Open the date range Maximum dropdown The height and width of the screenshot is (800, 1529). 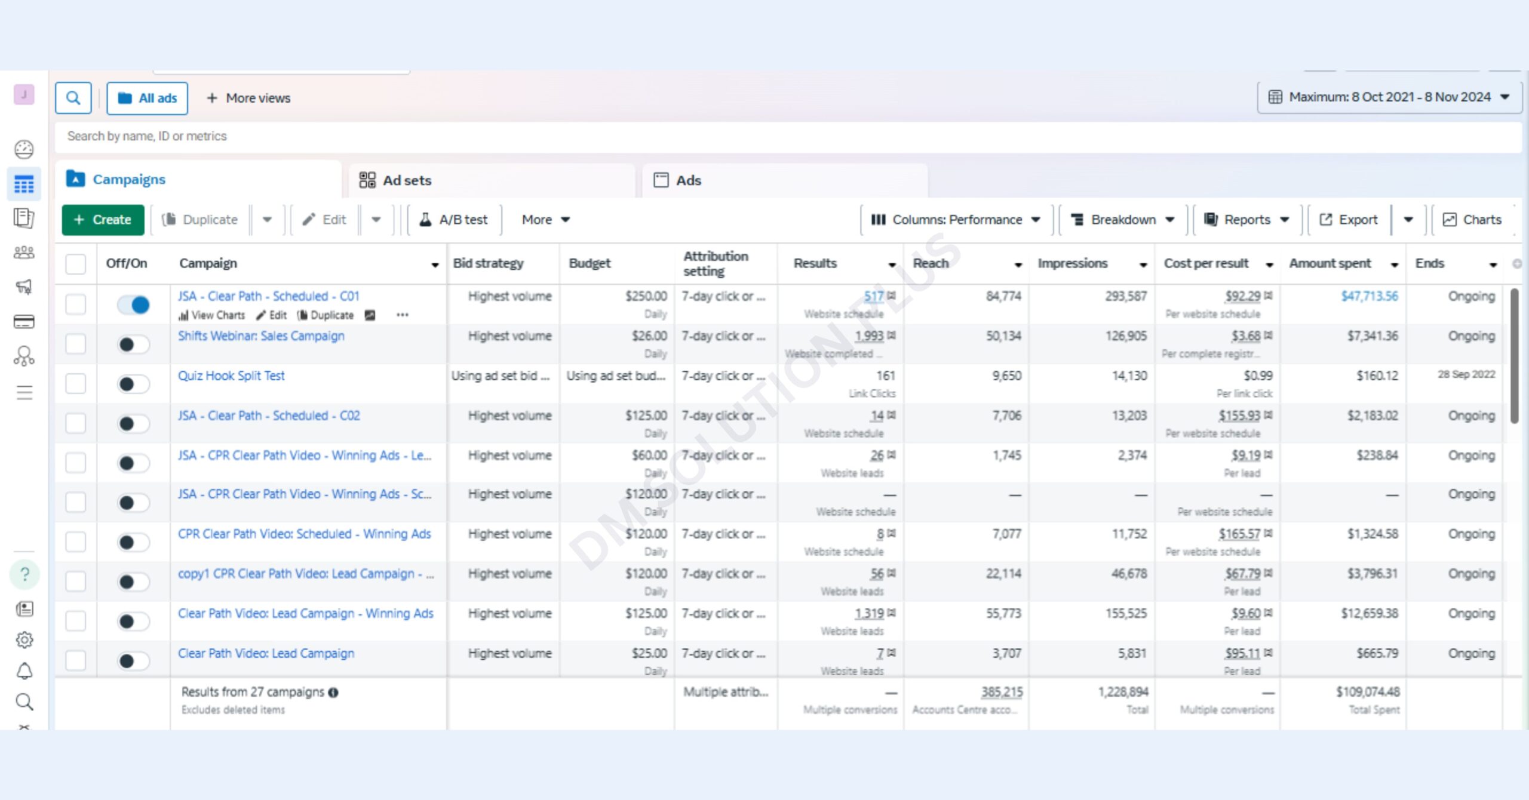(x=1389, y=97)
